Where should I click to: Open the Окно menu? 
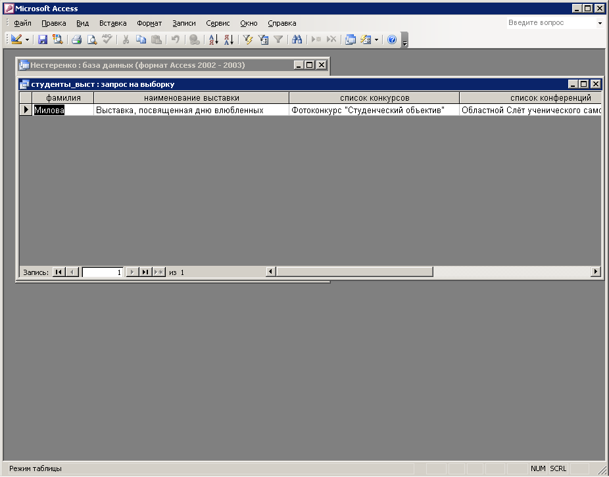point(249,23)
